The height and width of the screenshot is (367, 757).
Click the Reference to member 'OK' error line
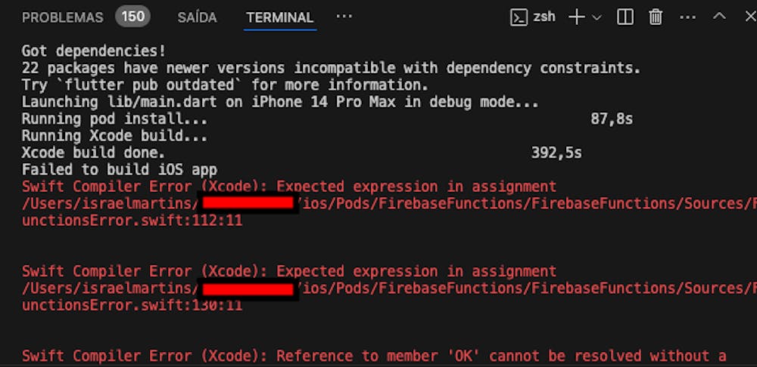click(x=374, y=356)
